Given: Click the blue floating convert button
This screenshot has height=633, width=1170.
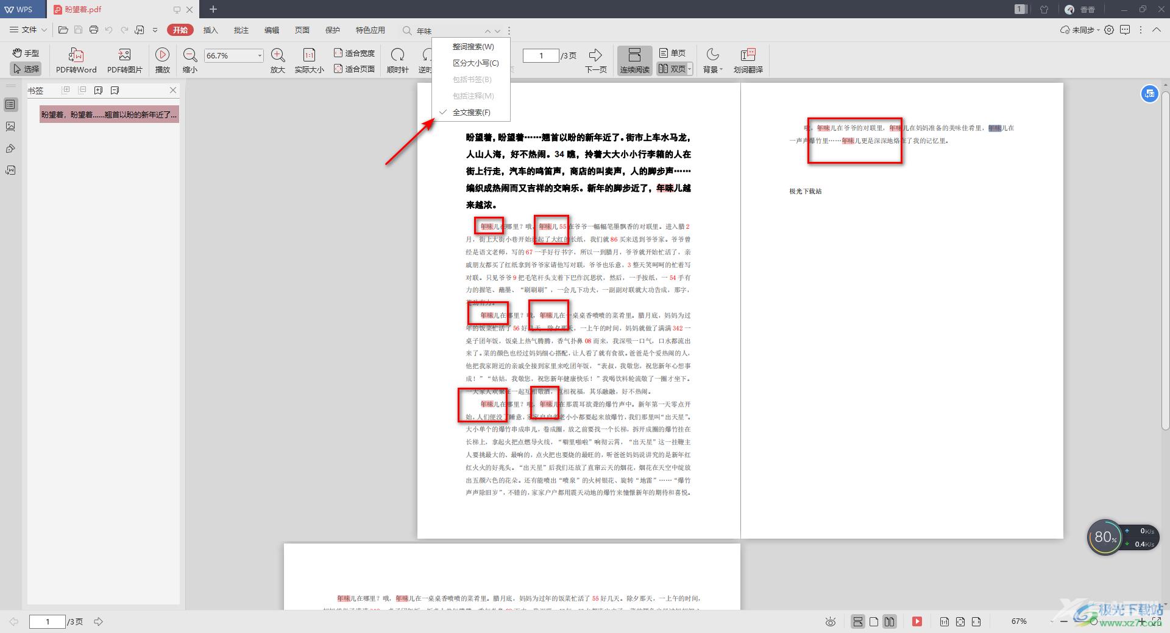Looking at the screenshot, I should coord(1149,94).
